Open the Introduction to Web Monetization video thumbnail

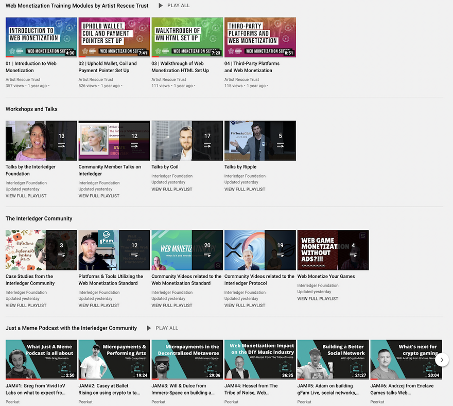click(41, 37)
